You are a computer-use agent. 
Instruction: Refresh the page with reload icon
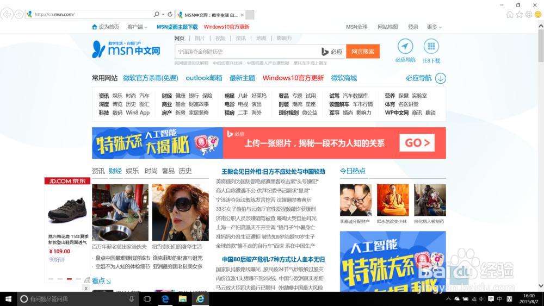tap(170, 14)
